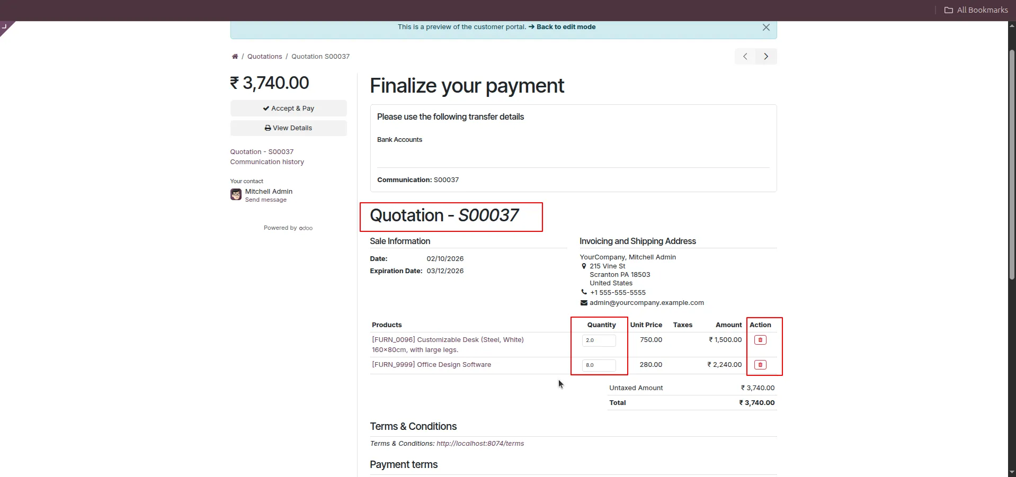Click the page vertical scrollbar
Image resolution: width=1016 pixels, height=477 pixels.
pyautogui.click(x=1012, y=164)
